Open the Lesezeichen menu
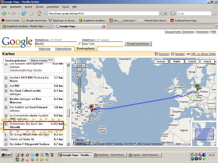This screenshot has height=163, width=218. (53, 7)
